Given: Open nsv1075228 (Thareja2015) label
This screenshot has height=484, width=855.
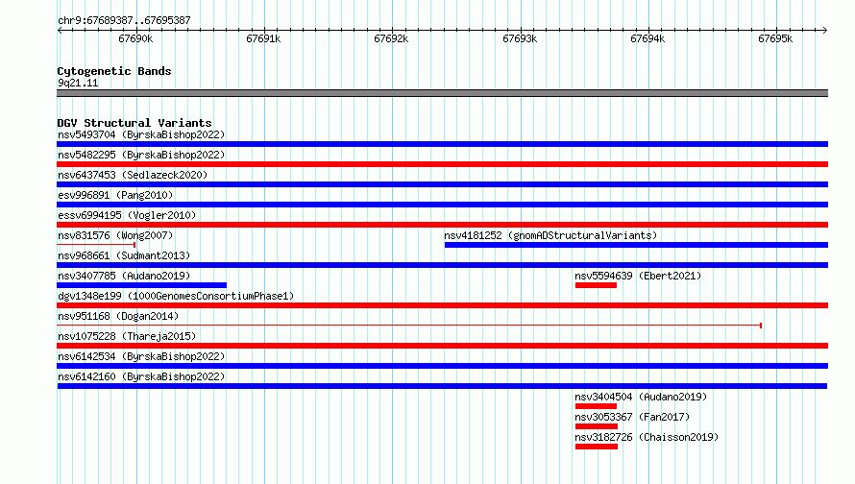Looking at the screenshot, I should [127, 336].
